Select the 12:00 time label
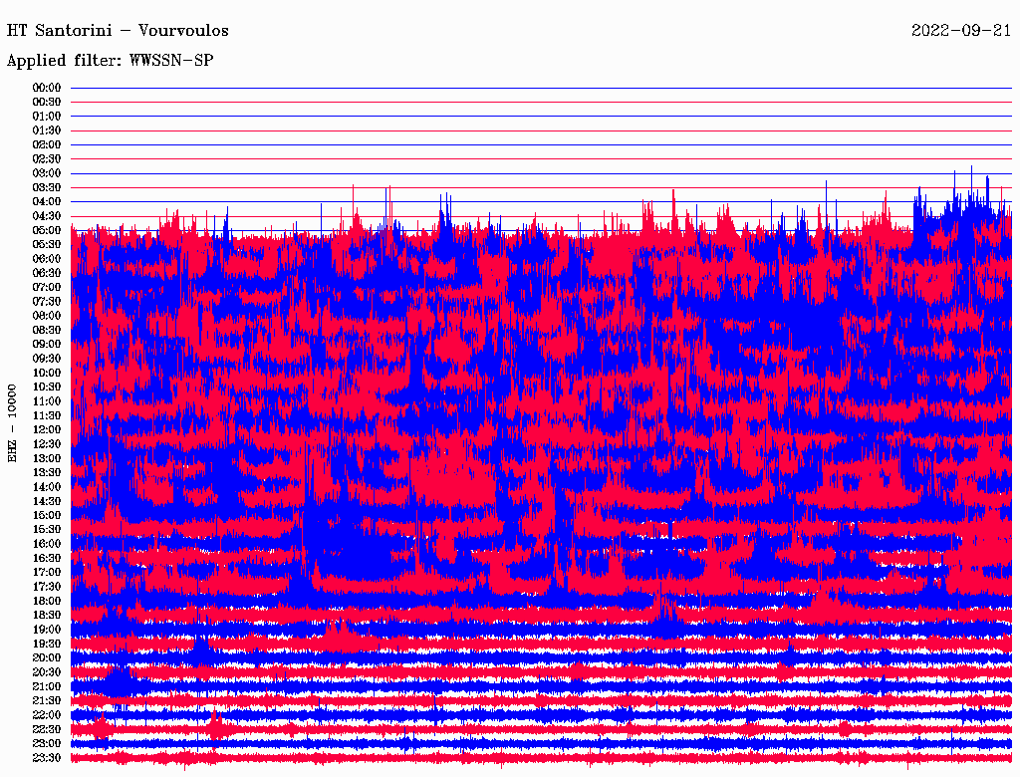The width and height of the screenshot is (1020, 777). 47,430
